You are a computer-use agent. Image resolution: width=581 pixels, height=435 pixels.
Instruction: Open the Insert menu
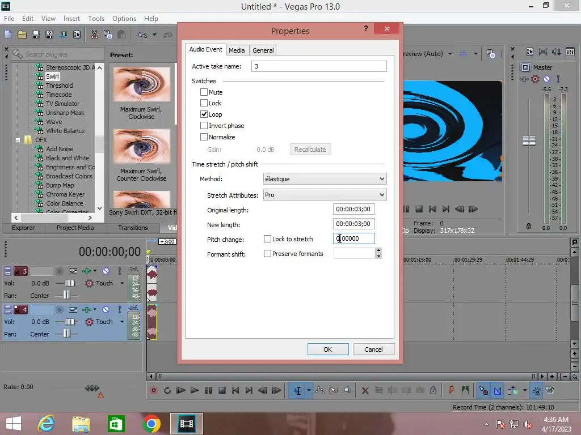71,19
